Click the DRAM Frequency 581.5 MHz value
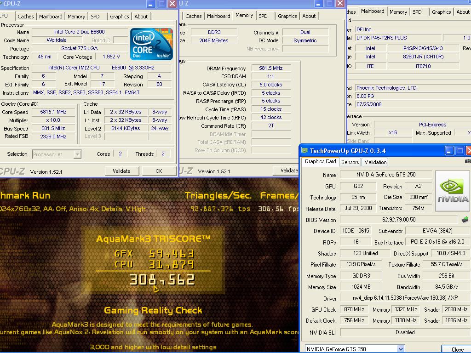Image resolution: width=471 pixels, height=353 pixels. click(x=271, y=68)
